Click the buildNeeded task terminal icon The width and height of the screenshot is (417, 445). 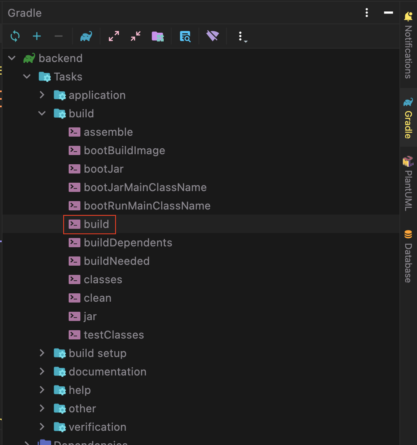(x=75, y=261)
